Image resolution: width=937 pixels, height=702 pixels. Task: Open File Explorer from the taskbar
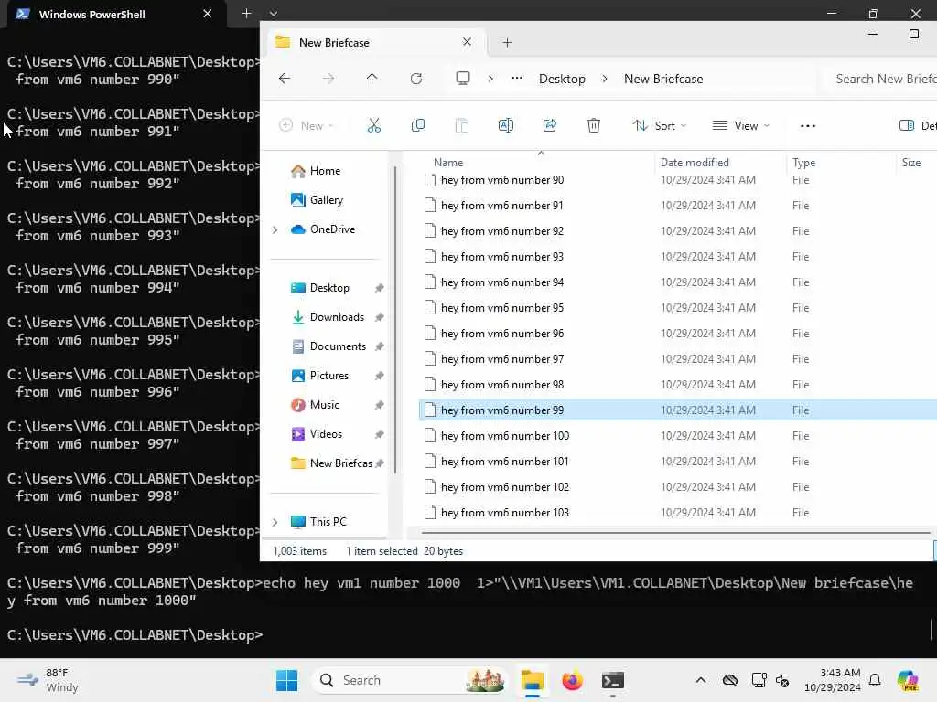point(532,680)
